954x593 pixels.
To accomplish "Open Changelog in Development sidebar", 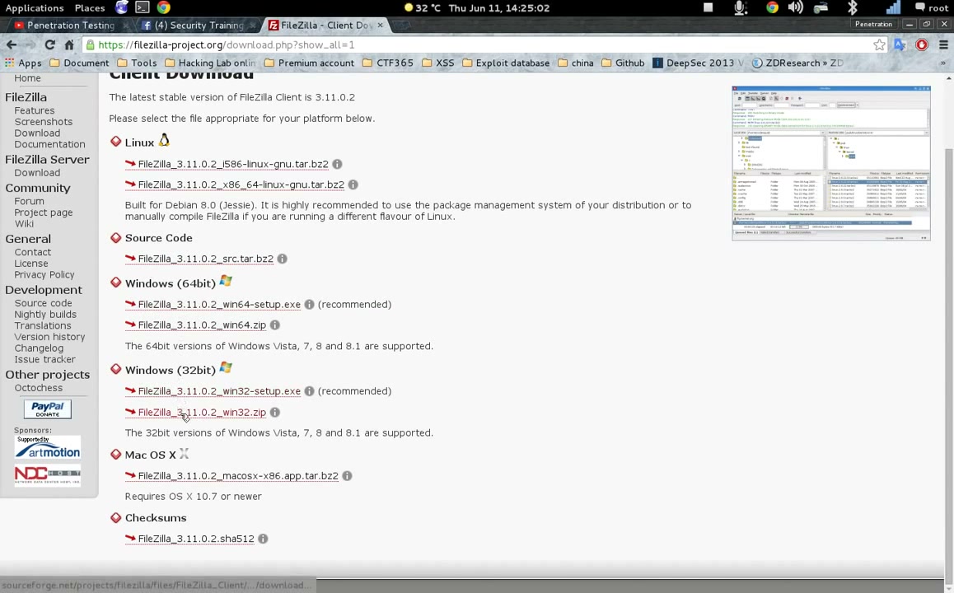I will [39, 348].
